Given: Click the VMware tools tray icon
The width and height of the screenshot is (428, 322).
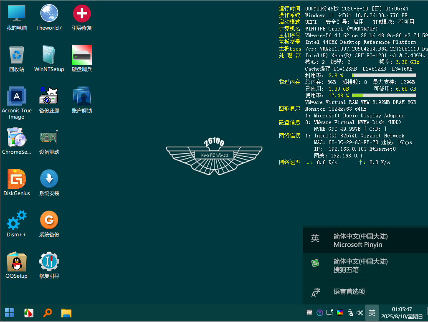Looking at the screenshot, I should click(309, 312).
